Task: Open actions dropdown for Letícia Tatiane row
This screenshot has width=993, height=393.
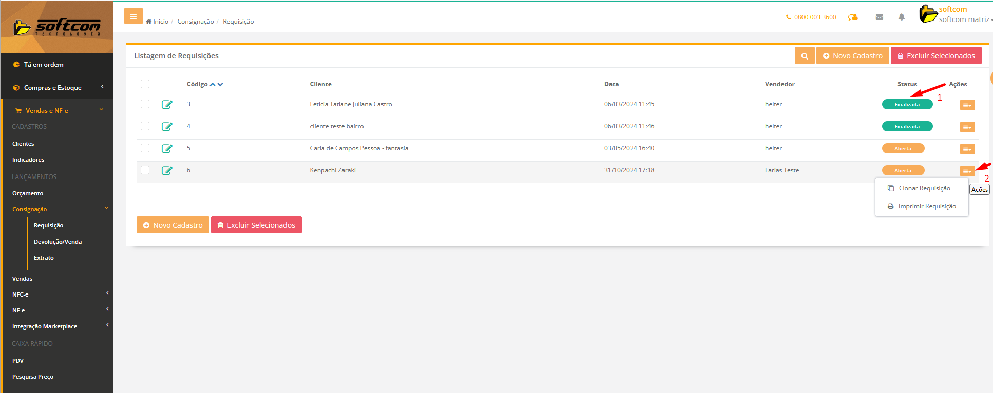Action: (x=967, y=105)
